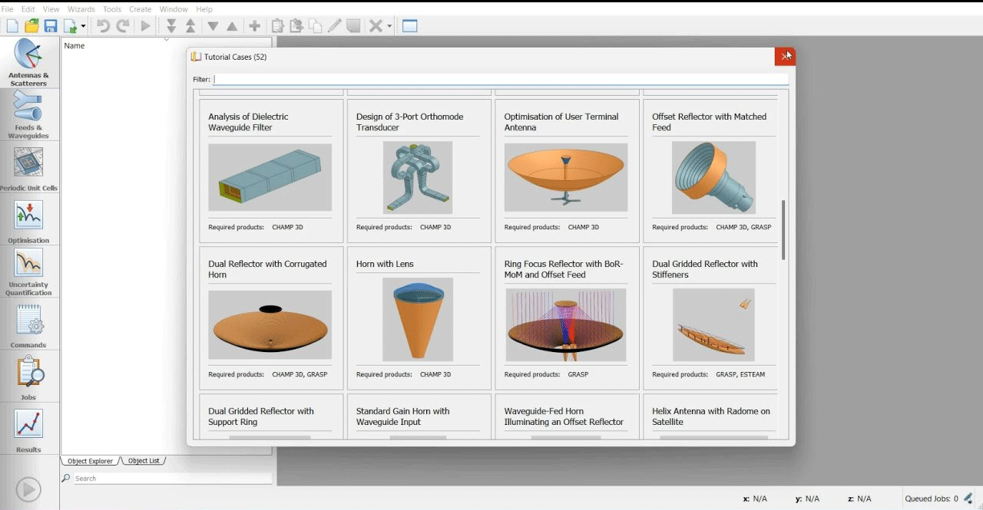Open Design of 3-Port Orthomode Transducer thumbnail
Image resolution: width=983 pixels, height=510 pixels.
pyautogui.click(x=418, y=177)
